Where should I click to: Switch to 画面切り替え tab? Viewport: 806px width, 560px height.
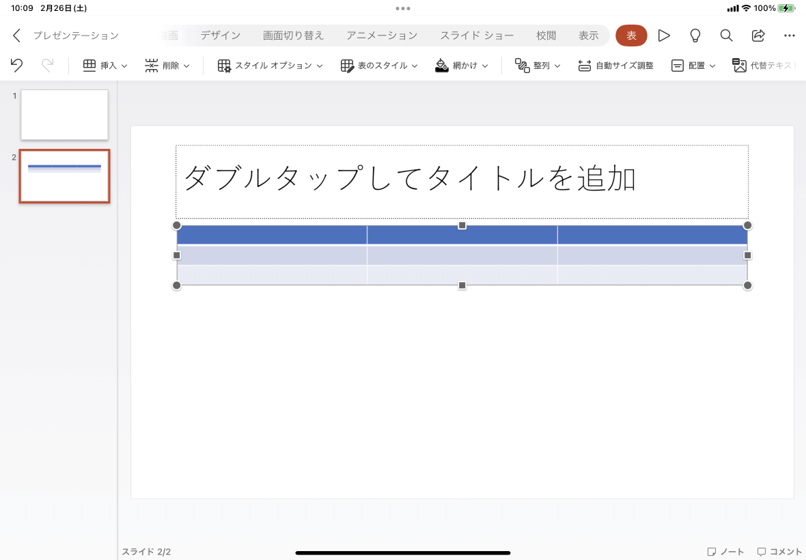[293, 36]
